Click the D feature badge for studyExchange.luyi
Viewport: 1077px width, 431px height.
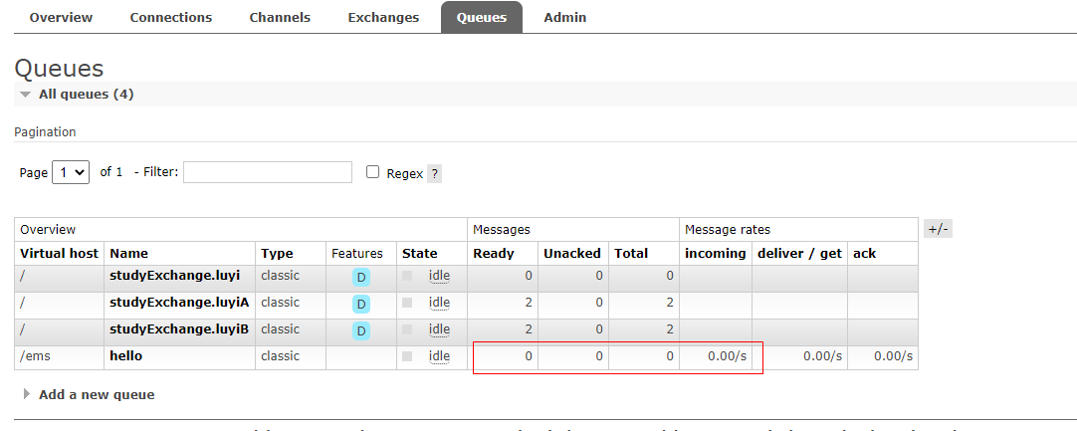tap(361, 278)
